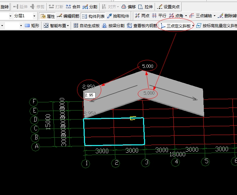Click 删除辅轴 (Delete aux axis) tool
The height and width of the screenshot is (195, 237).
coord(227,16)
